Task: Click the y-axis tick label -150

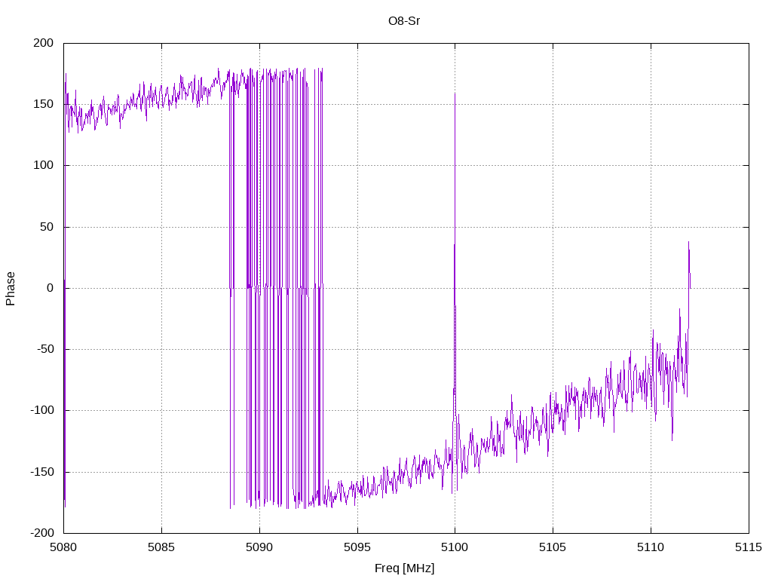Action: pyautogui.click(x=42, y=472)
